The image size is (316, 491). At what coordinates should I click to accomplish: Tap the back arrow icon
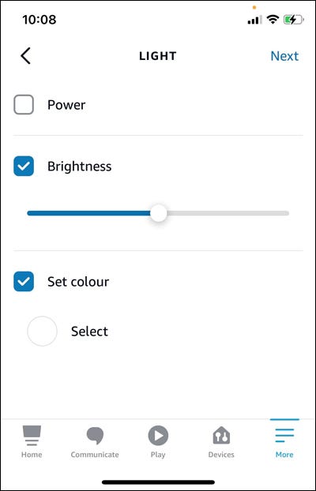coord(26,56)
